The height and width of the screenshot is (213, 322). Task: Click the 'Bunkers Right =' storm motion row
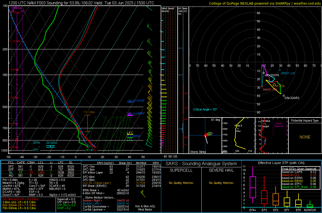tap(106, 201)
